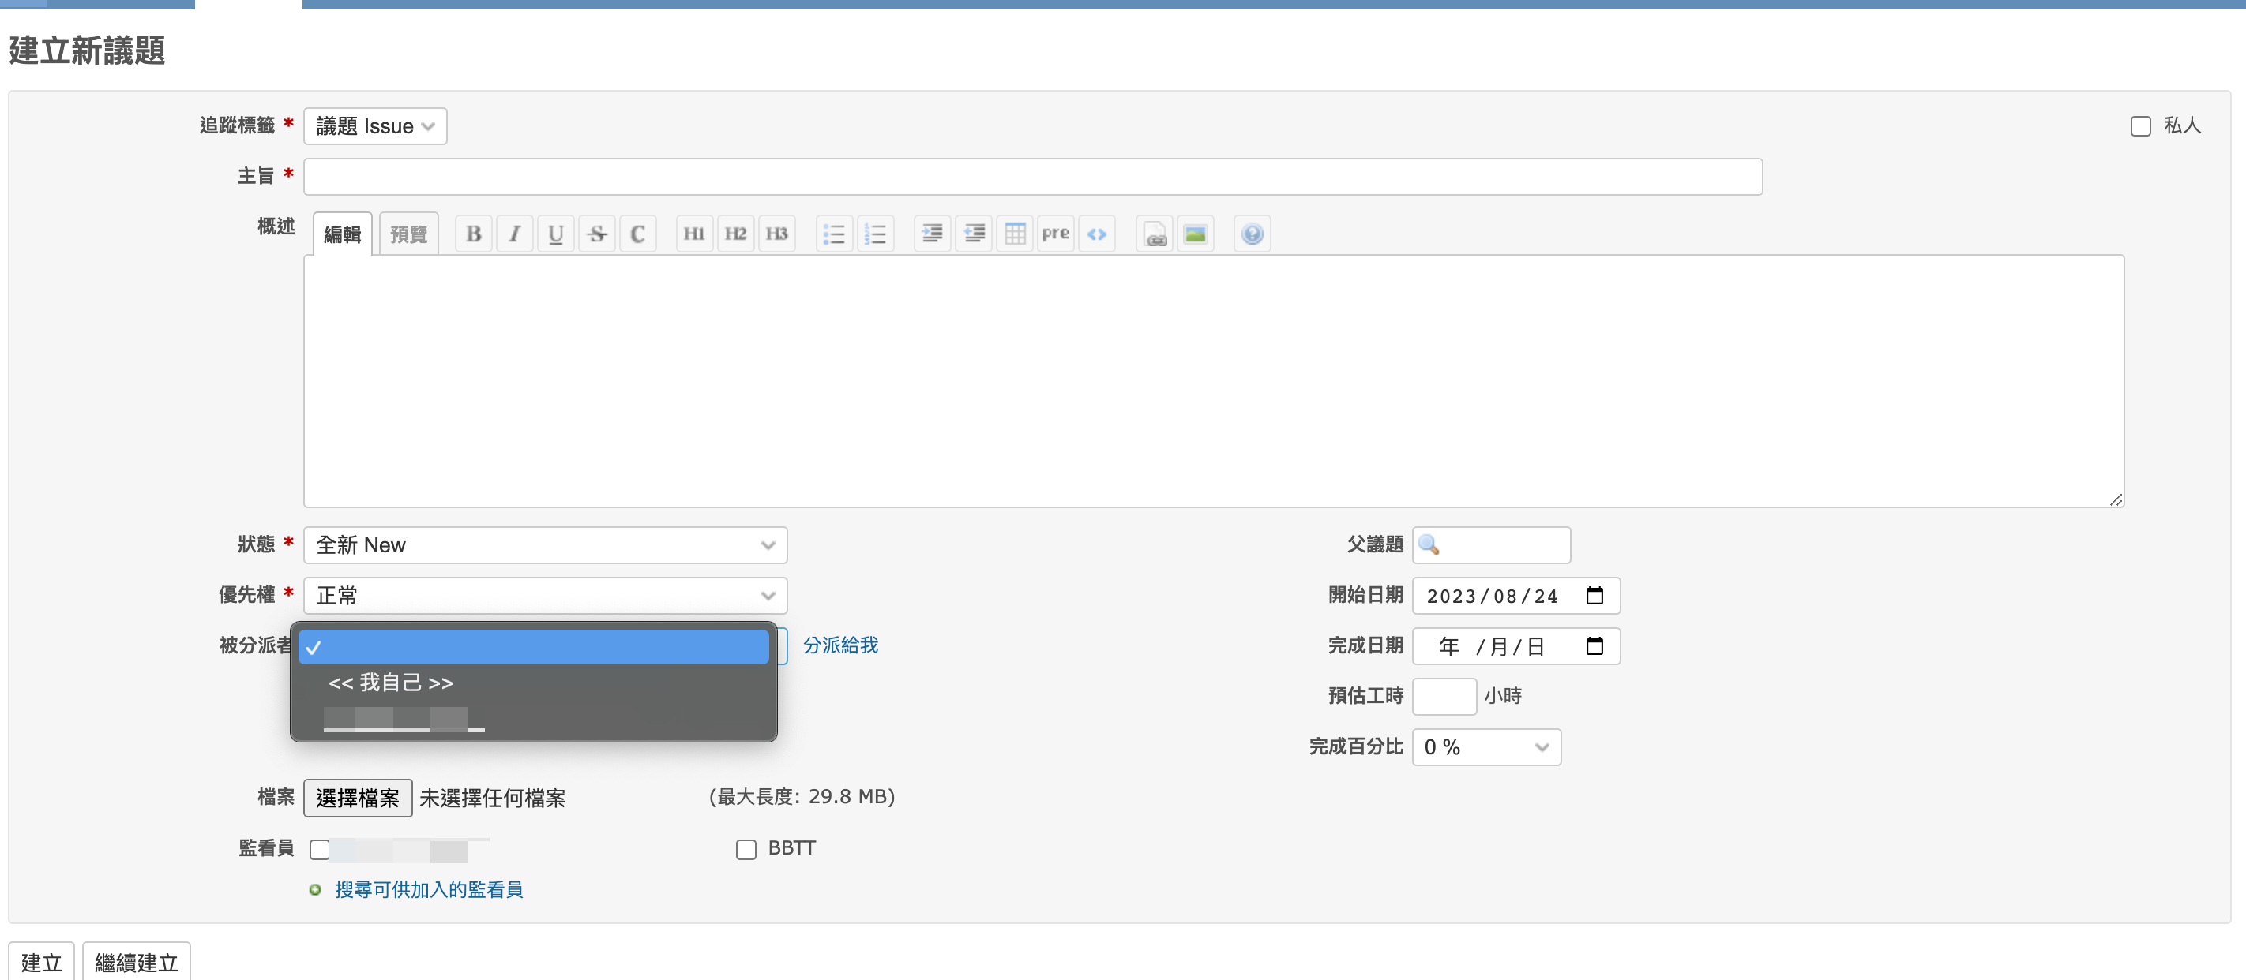Insert Heading 3 with H3 icon
The image size is (2246, 980).
(776, 234)
